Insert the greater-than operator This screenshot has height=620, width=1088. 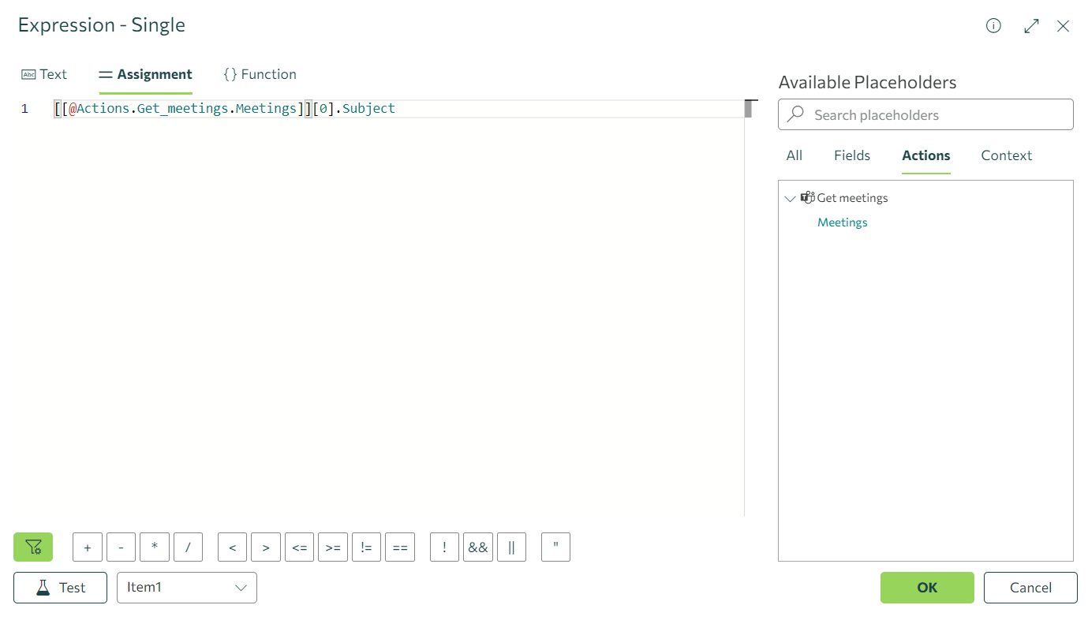click(266, 547)
